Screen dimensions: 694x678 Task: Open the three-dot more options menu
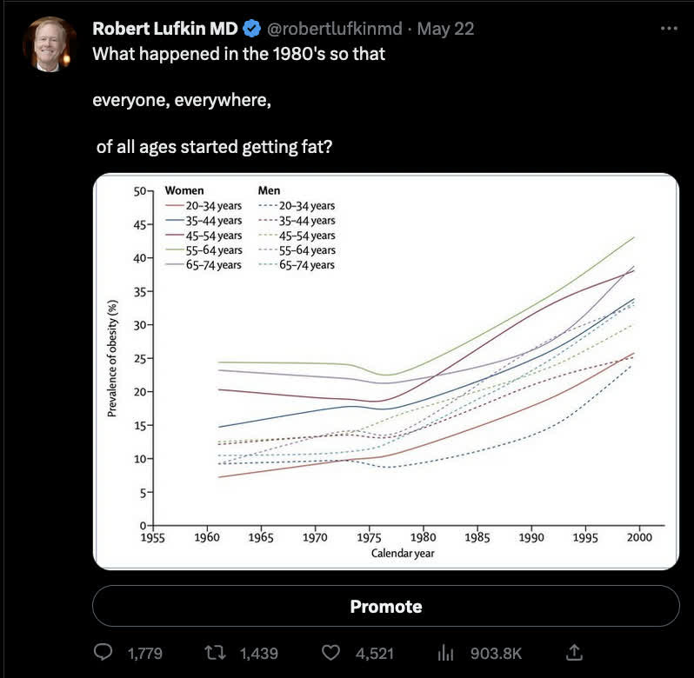tap(668, 28)
